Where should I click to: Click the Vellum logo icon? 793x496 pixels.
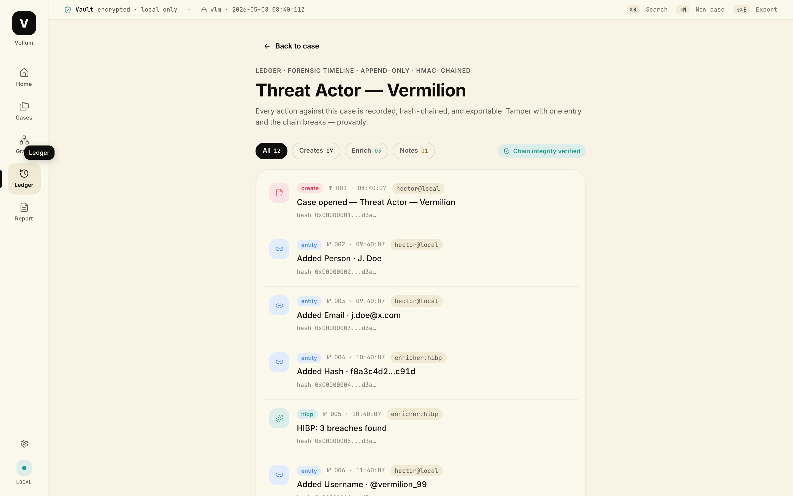pyautogui.click(x=24, y=23)
